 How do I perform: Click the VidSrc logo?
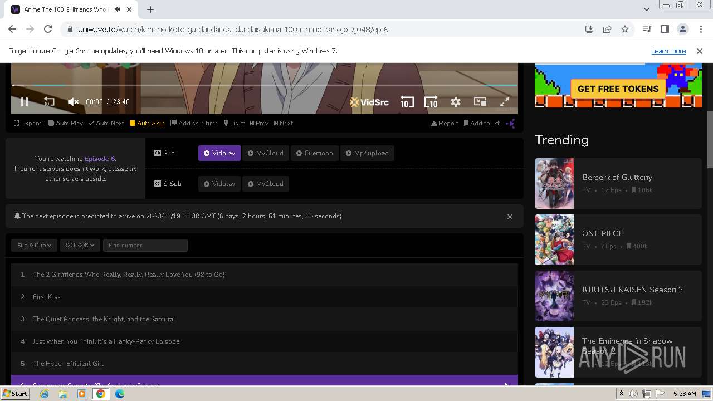pyautogui.click(x=369, y=102)
